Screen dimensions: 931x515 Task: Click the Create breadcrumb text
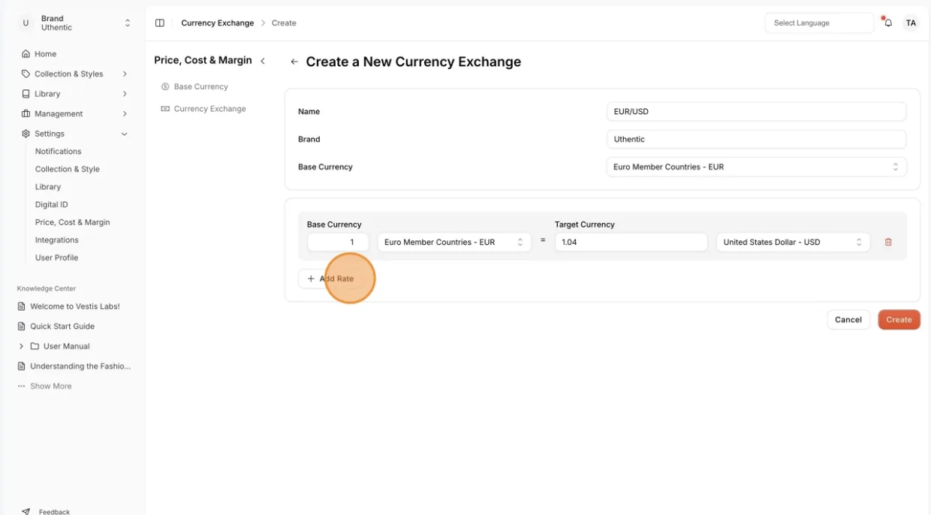coord(284,23)
